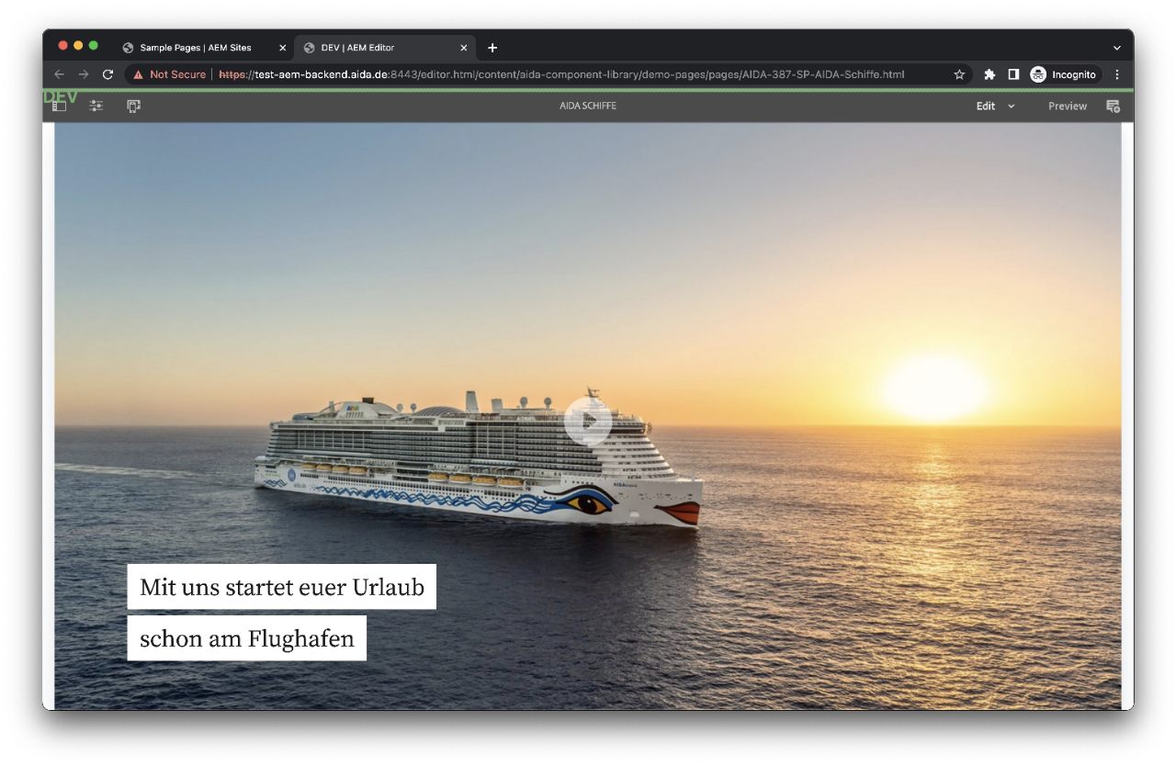Open Chrome's side panel icon

[x=1012, y=73]
